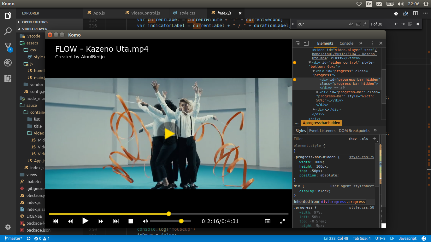Change language mode from JavaScript in status bar
Viewport: 431px width, 242px height.
point(408,239)
